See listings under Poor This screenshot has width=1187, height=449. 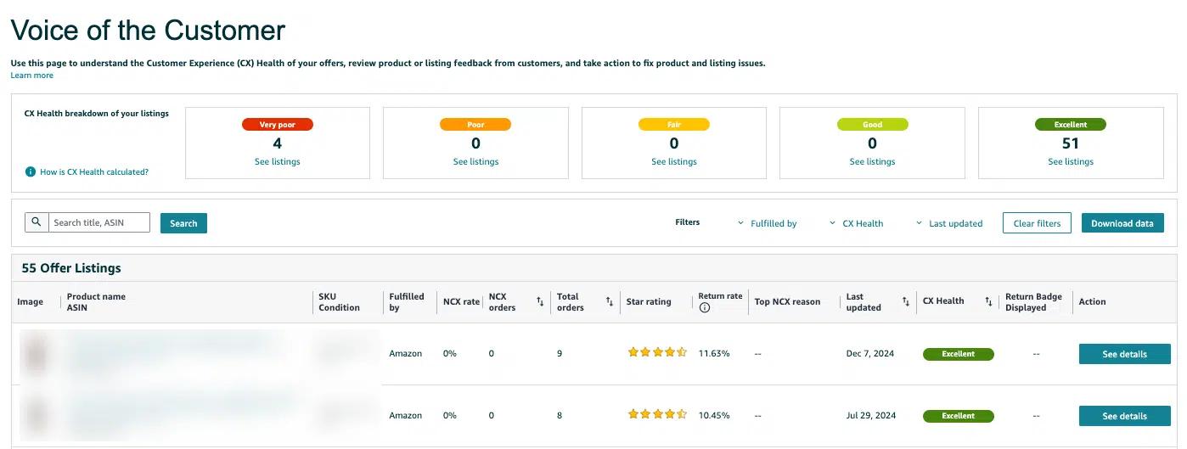coord(475,161)
